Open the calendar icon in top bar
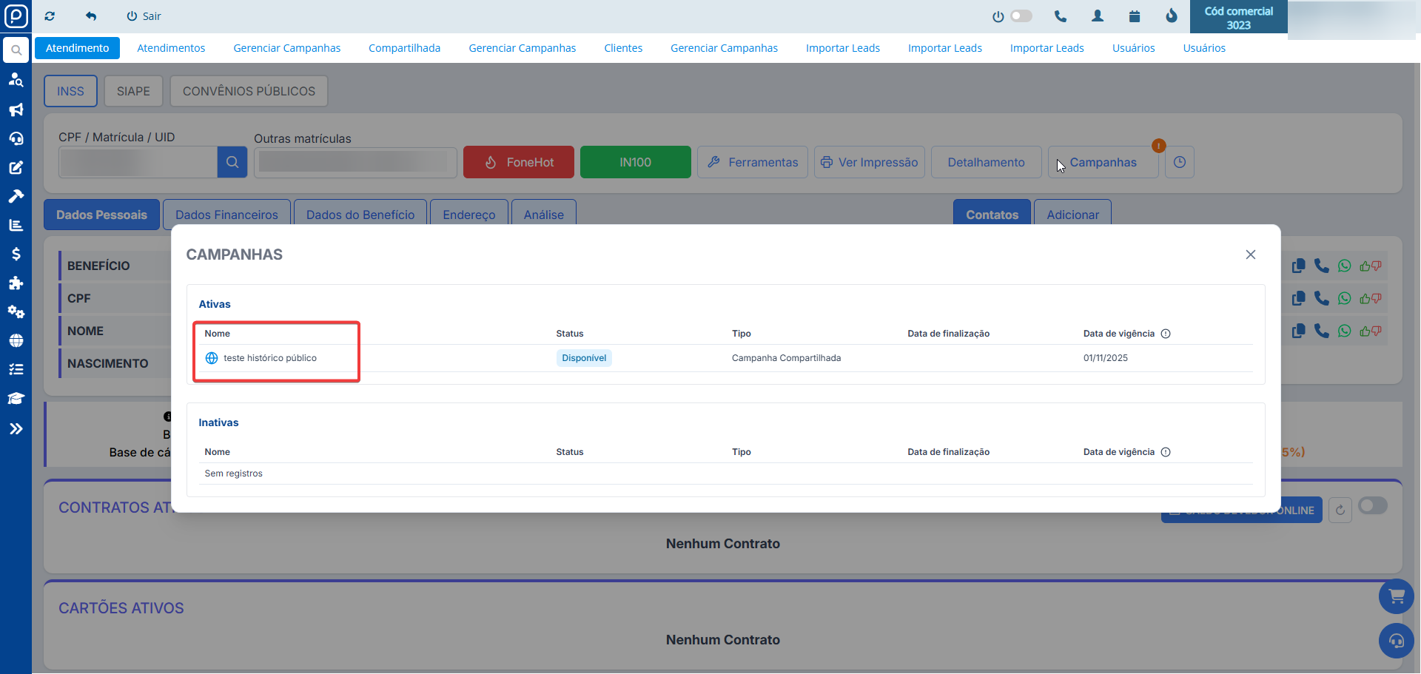 pos(1135,16)
